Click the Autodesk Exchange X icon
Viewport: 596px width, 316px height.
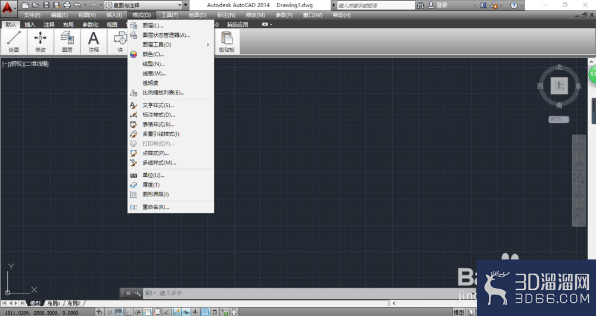tap(483, 5)
